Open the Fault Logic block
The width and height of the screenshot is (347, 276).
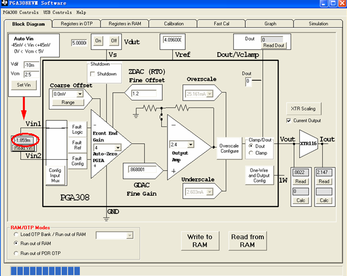[77, 129]
